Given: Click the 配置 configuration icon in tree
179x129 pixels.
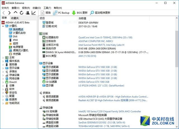Looking at the screenshot, I should 7,96.
